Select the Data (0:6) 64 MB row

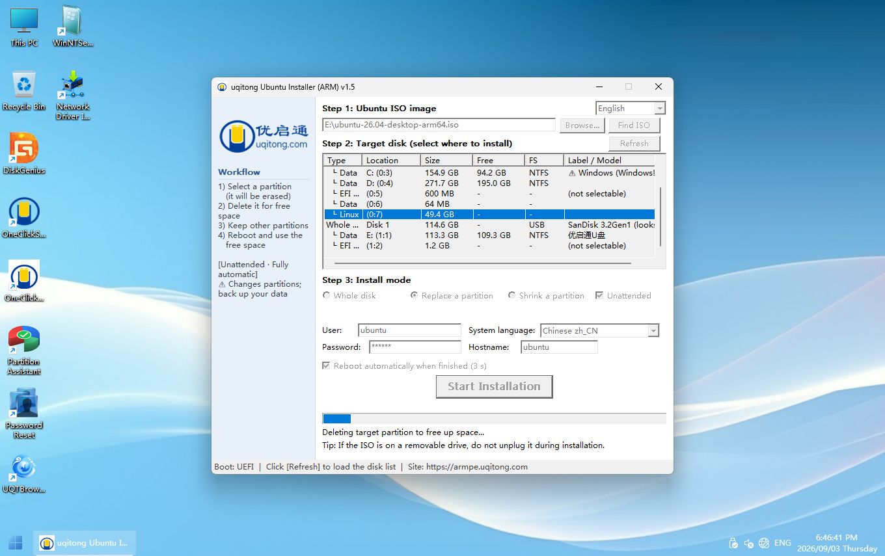pos(489,204)
